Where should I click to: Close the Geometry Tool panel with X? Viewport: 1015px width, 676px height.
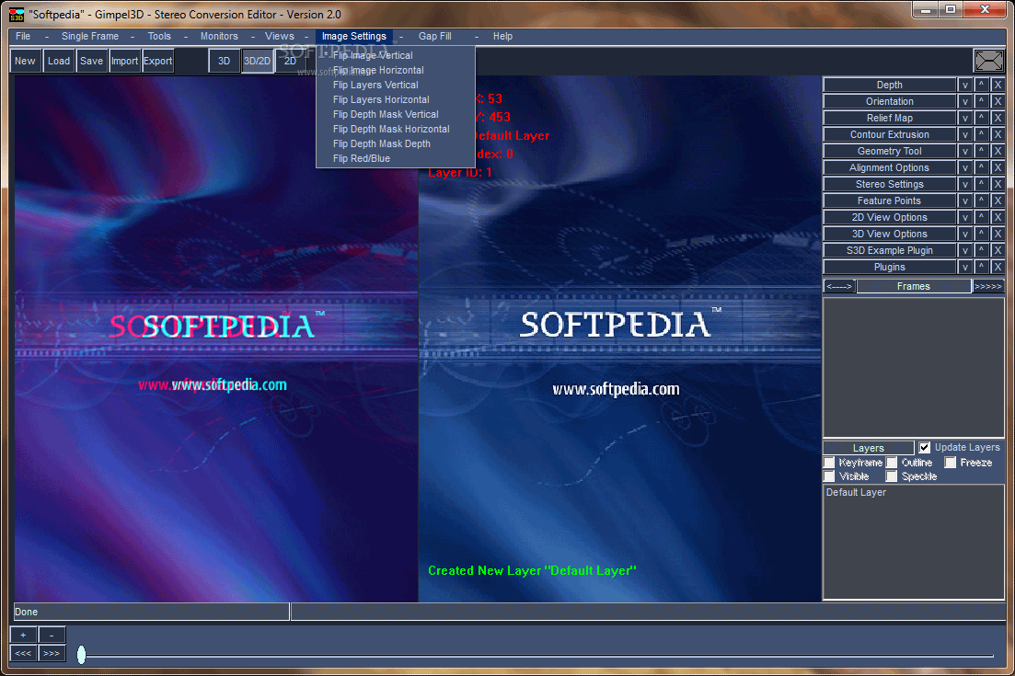pos(998,152)
